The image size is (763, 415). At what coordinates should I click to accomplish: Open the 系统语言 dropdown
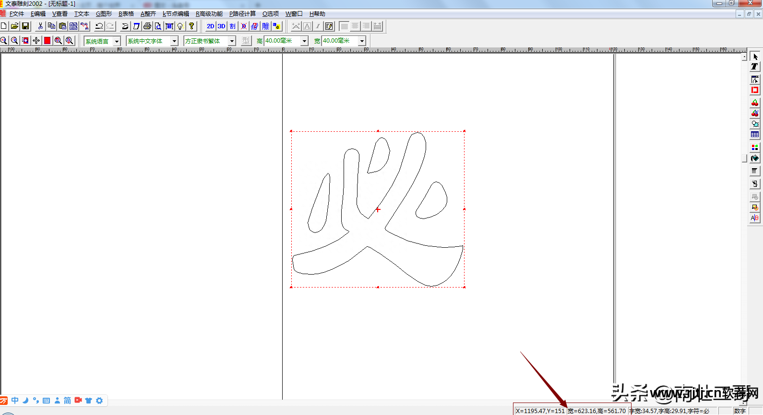(117, 41)
